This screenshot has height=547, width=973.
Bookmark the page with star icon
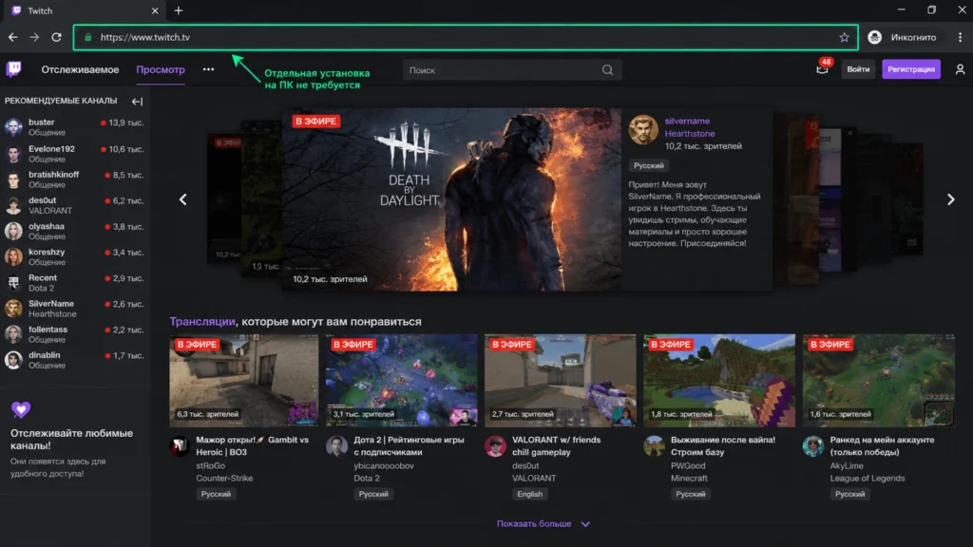tap(844, 37)
